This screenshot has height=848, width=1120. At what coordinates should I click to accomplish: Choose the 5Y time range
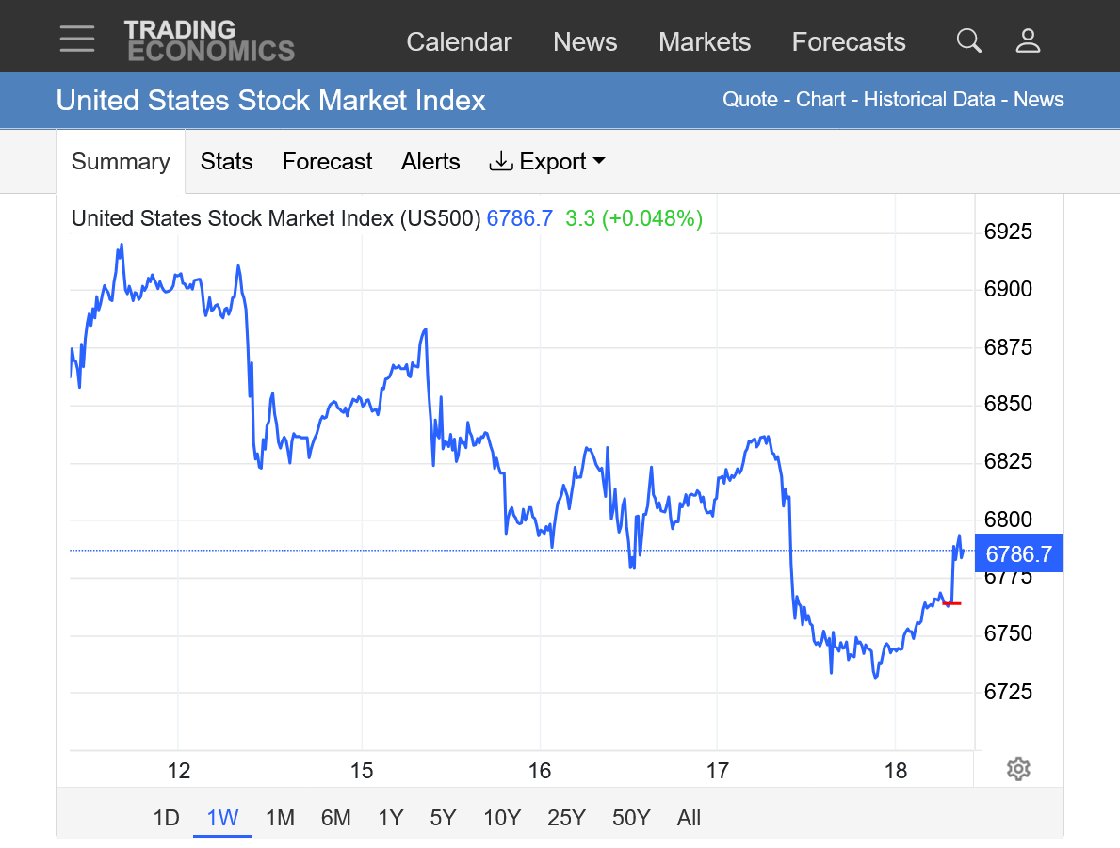point(444,818)
